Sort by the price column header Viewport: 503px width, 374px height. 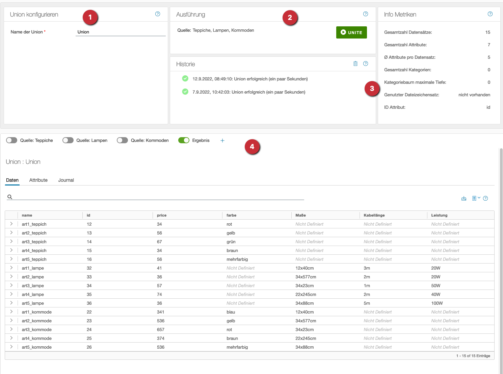[x=162, y=215]
